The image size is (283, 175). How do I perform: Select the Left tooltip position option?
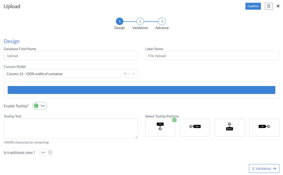[264, 127]
